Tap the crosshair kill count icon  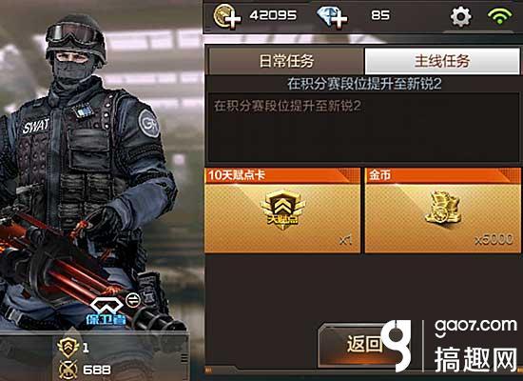tap(68, 370)
